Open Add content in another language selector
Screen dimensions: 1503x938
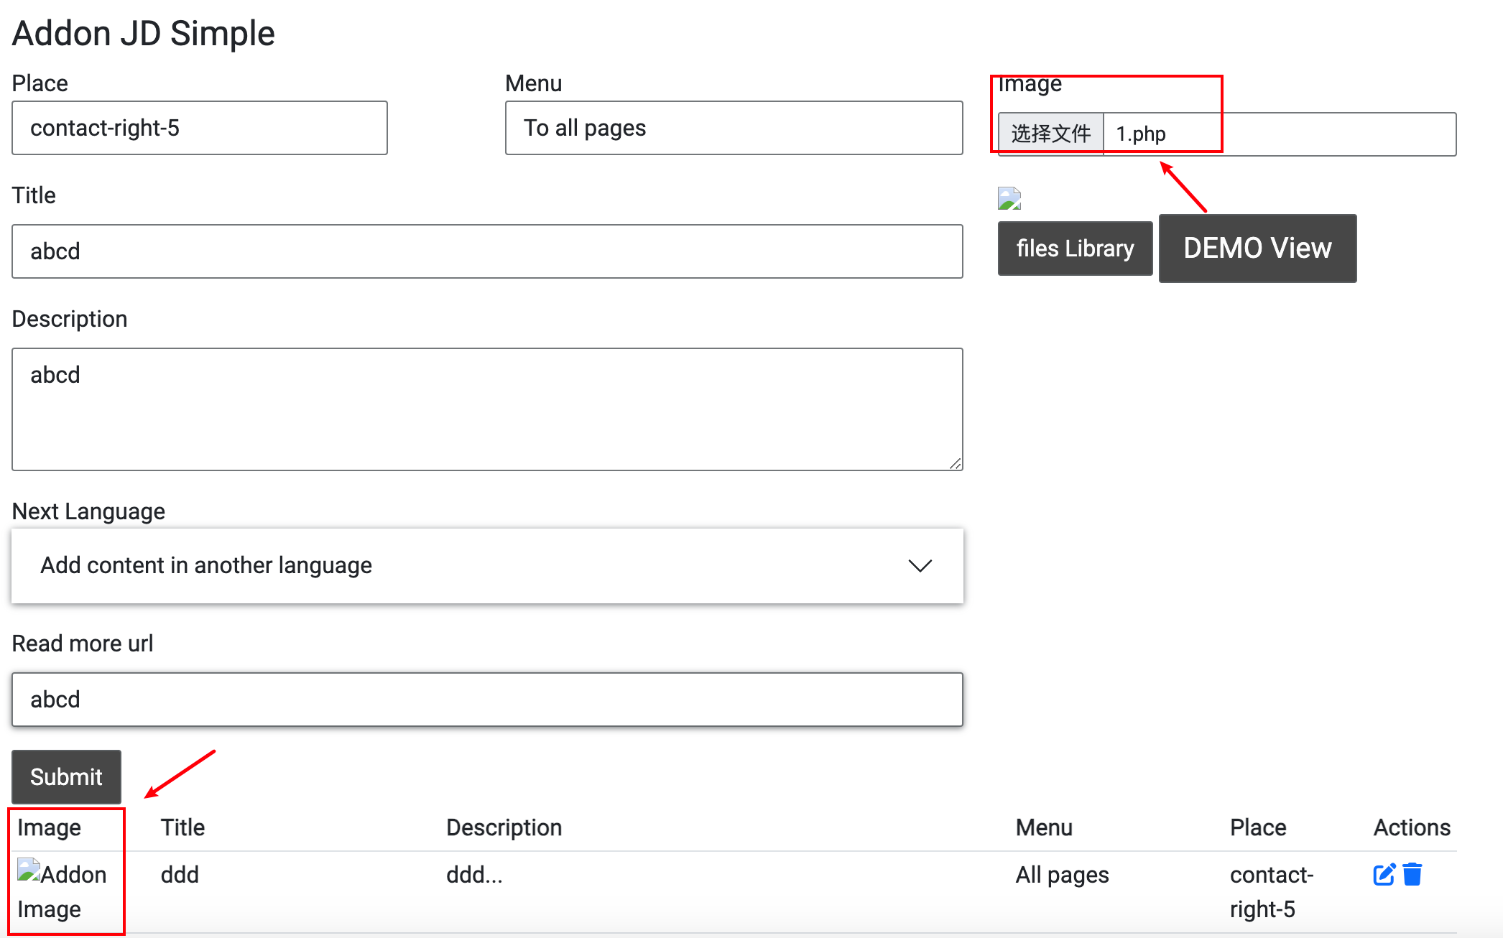[x=431, y=566]
